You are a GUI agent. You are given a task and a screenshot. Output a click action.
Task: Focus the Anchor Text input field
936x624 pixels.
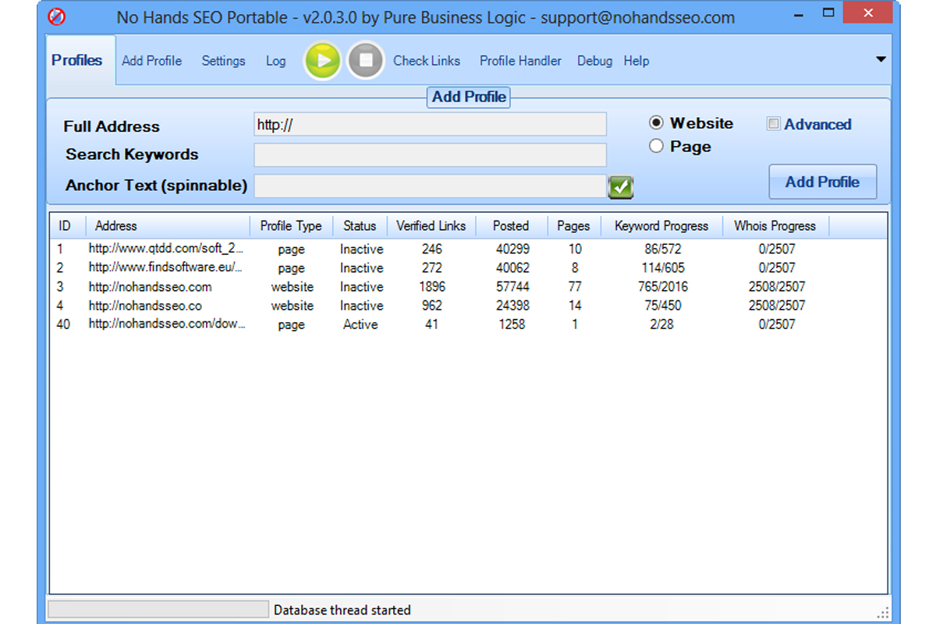tap(431, 186)
